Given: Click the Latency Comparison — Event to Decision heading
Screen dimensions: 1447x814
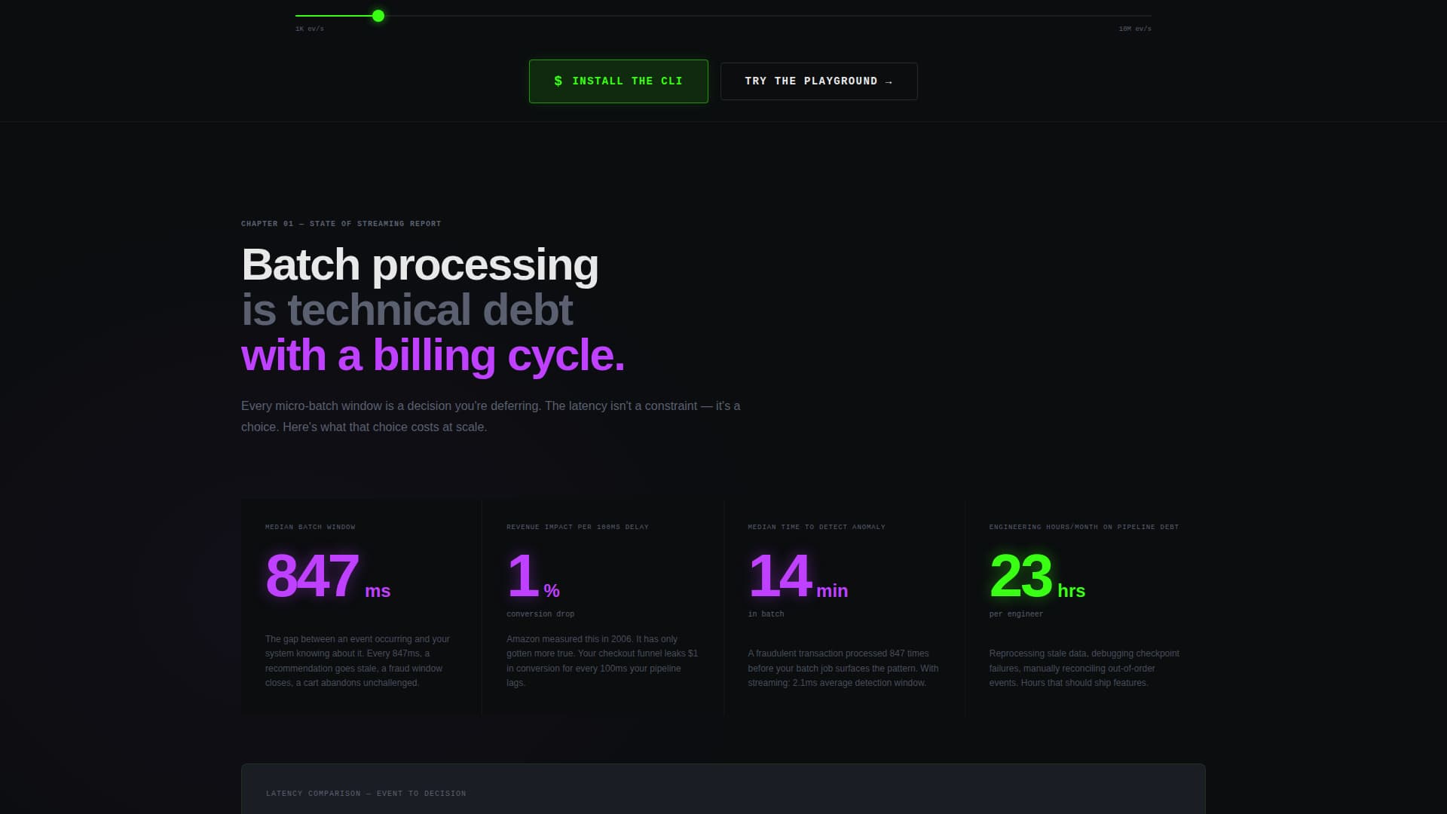Looking at the screenshot, I should (x=366, y=794).
